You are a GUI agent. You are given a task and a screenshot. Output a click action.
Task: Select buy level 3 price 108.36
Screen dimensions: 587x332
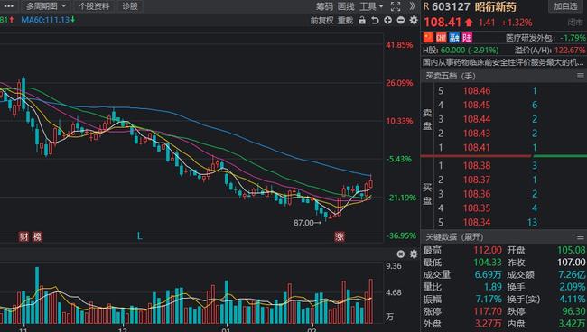[477, 194]
